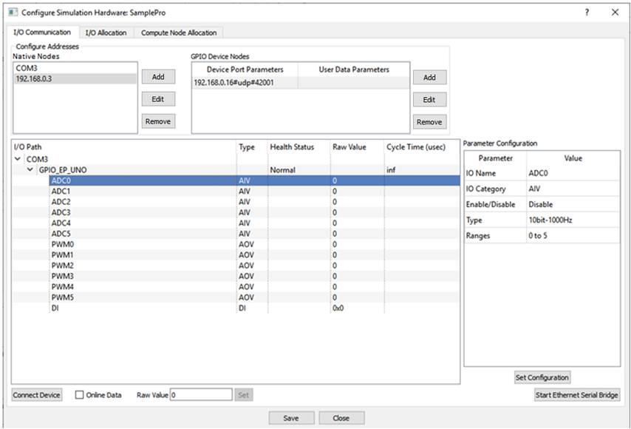Click the Enable/Disable value cell
The width and height of the screenshot is (631, 429).
[573, 204]
